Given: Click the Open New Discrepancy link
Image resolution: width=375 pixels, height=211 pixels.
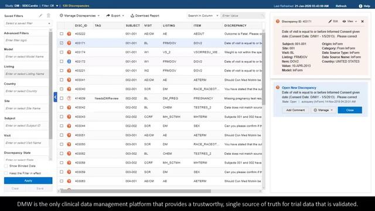Looking at the screenshot, I should (x=299, y=87).
